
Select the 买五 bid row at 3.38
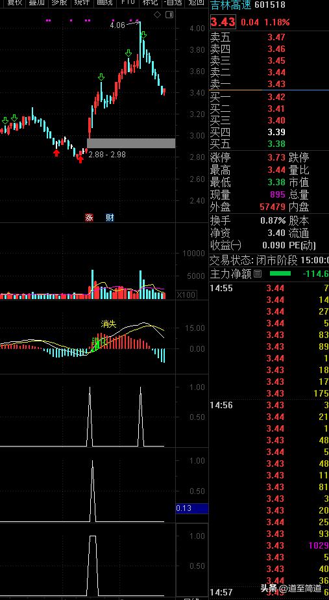pos(269,144)
